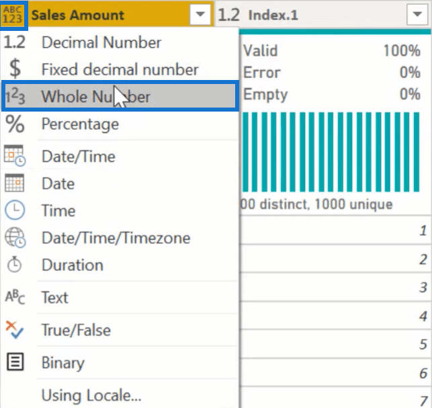This screenshot has height=408, width=432.
Task: Click the Error 0% quality row
Action: (332, 73)
